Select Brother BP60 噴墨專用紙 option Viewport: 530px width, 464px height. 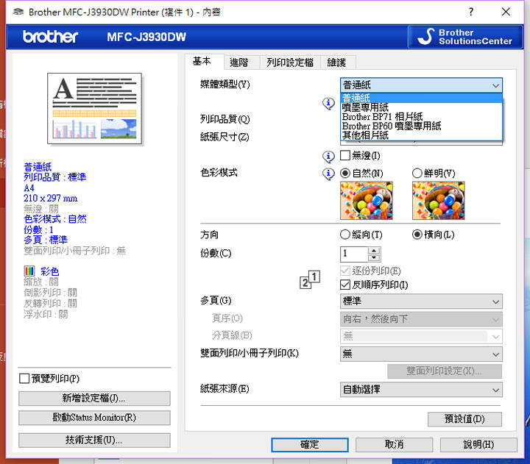[421, 126]
